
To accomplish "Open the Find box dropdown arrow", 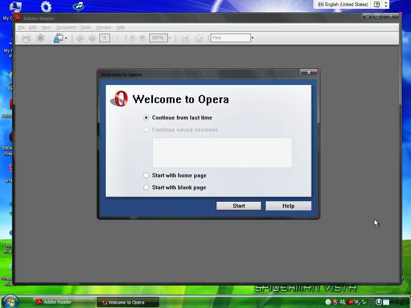I will coord(253,38).
